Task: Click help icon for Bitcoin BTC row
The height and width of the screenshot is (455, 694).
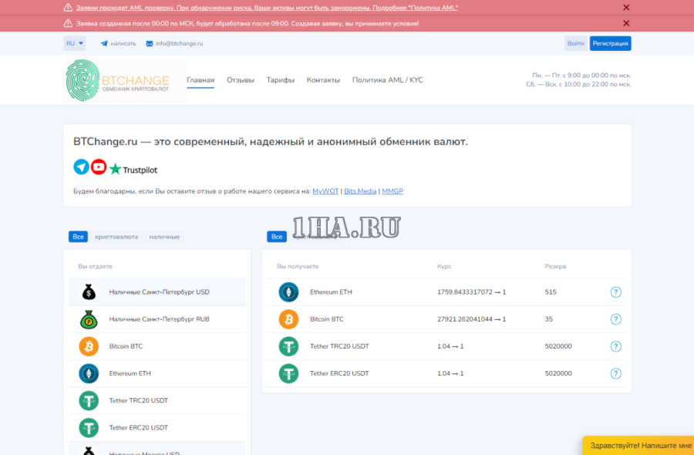Action: coord(615,319)
